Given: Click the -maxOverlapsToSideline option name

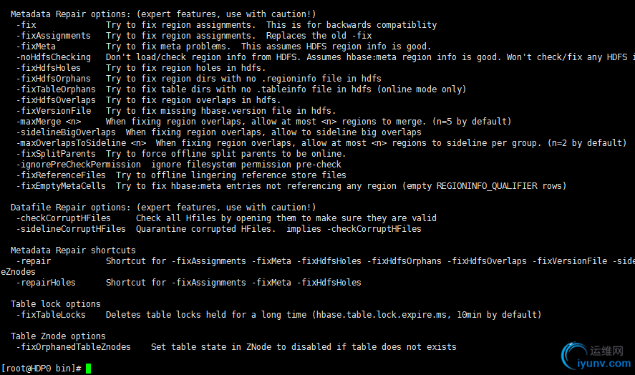Looking at the screenshot, I should coord(69,143).
